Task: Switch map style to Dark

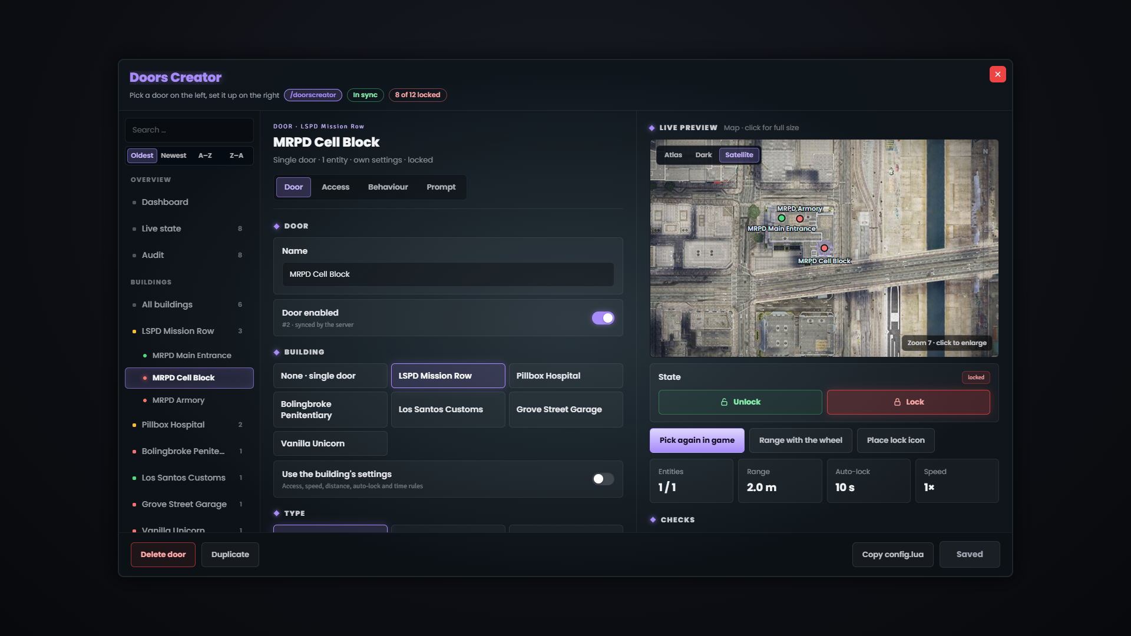Action: coord(703,155)
